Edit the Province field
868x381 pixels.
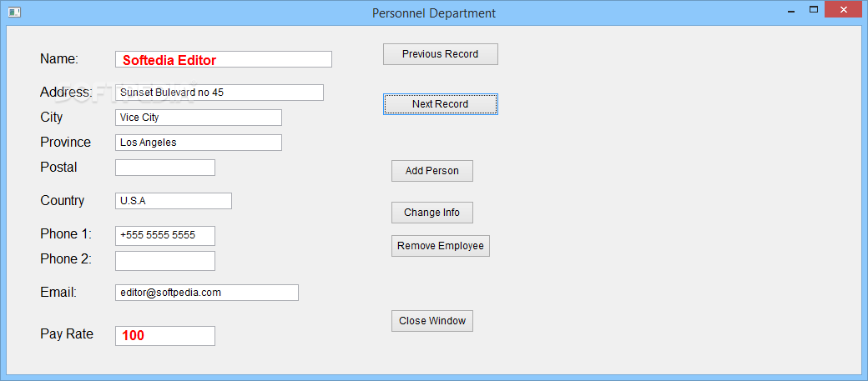(x=198, y=143)
